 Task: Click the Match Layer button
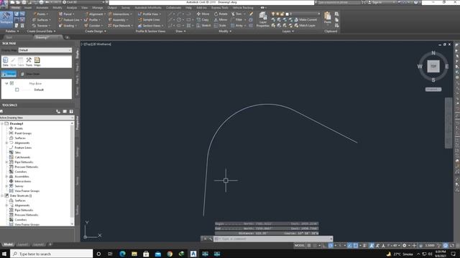[x=305, y=26]
